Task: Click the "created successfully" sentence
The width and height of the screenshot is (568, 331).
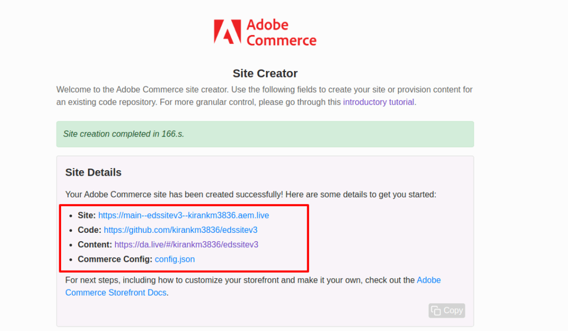Action: click(x=251, y=195)
